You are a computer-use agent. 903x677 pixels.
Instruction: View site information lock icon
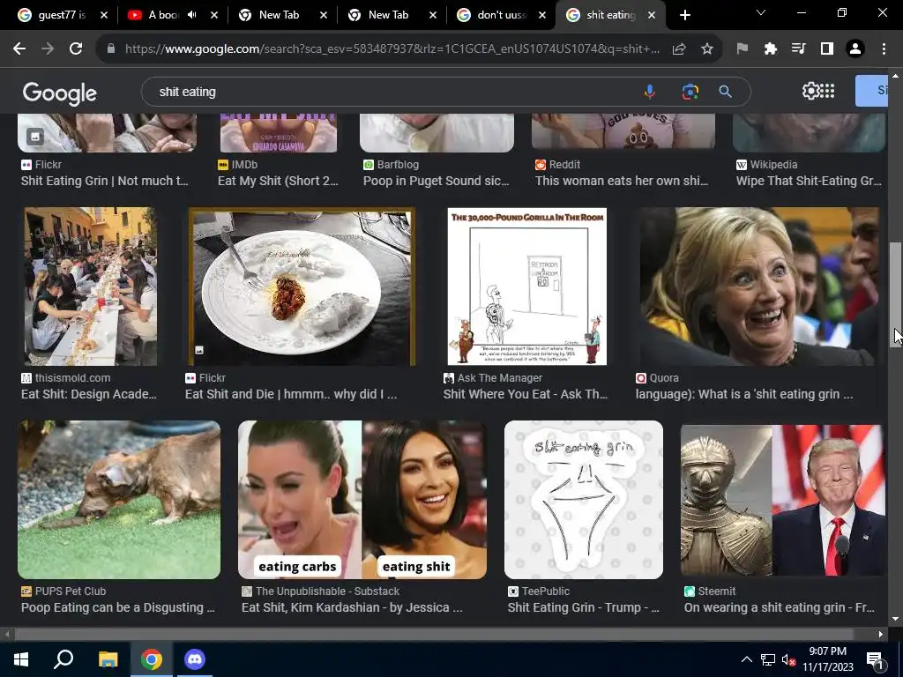click(x=111, y=49)
